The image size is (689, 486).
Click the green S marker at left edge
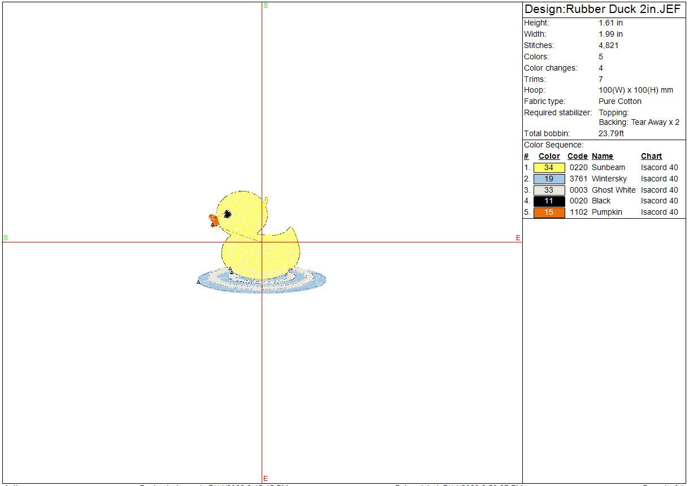coord(6,238)
